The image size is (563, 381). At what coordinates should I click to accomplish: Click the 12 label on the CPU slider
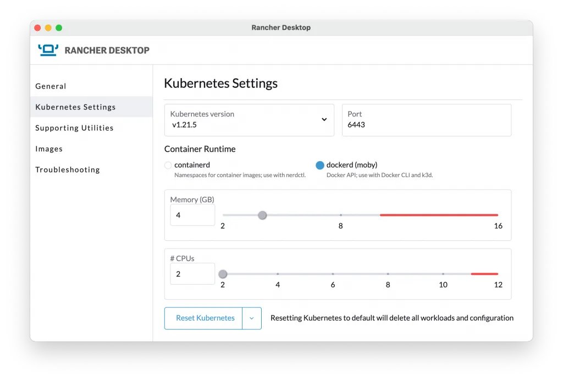pyautogui.click(x=498, y=285)
